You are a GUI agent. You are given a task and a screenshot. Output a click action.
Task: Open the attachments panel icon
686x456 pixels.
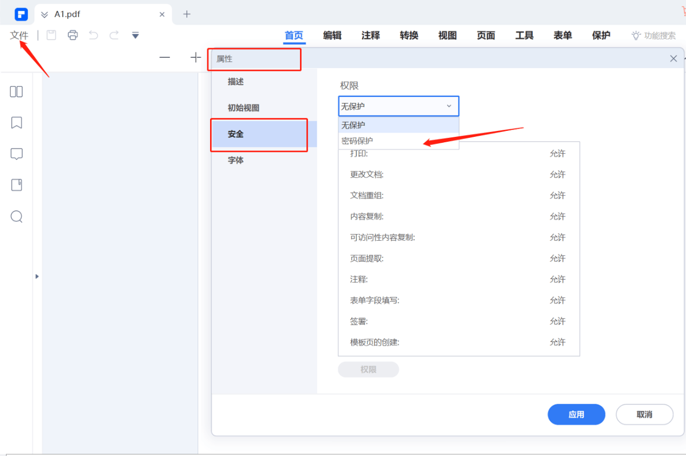click(x=17, y=185)
